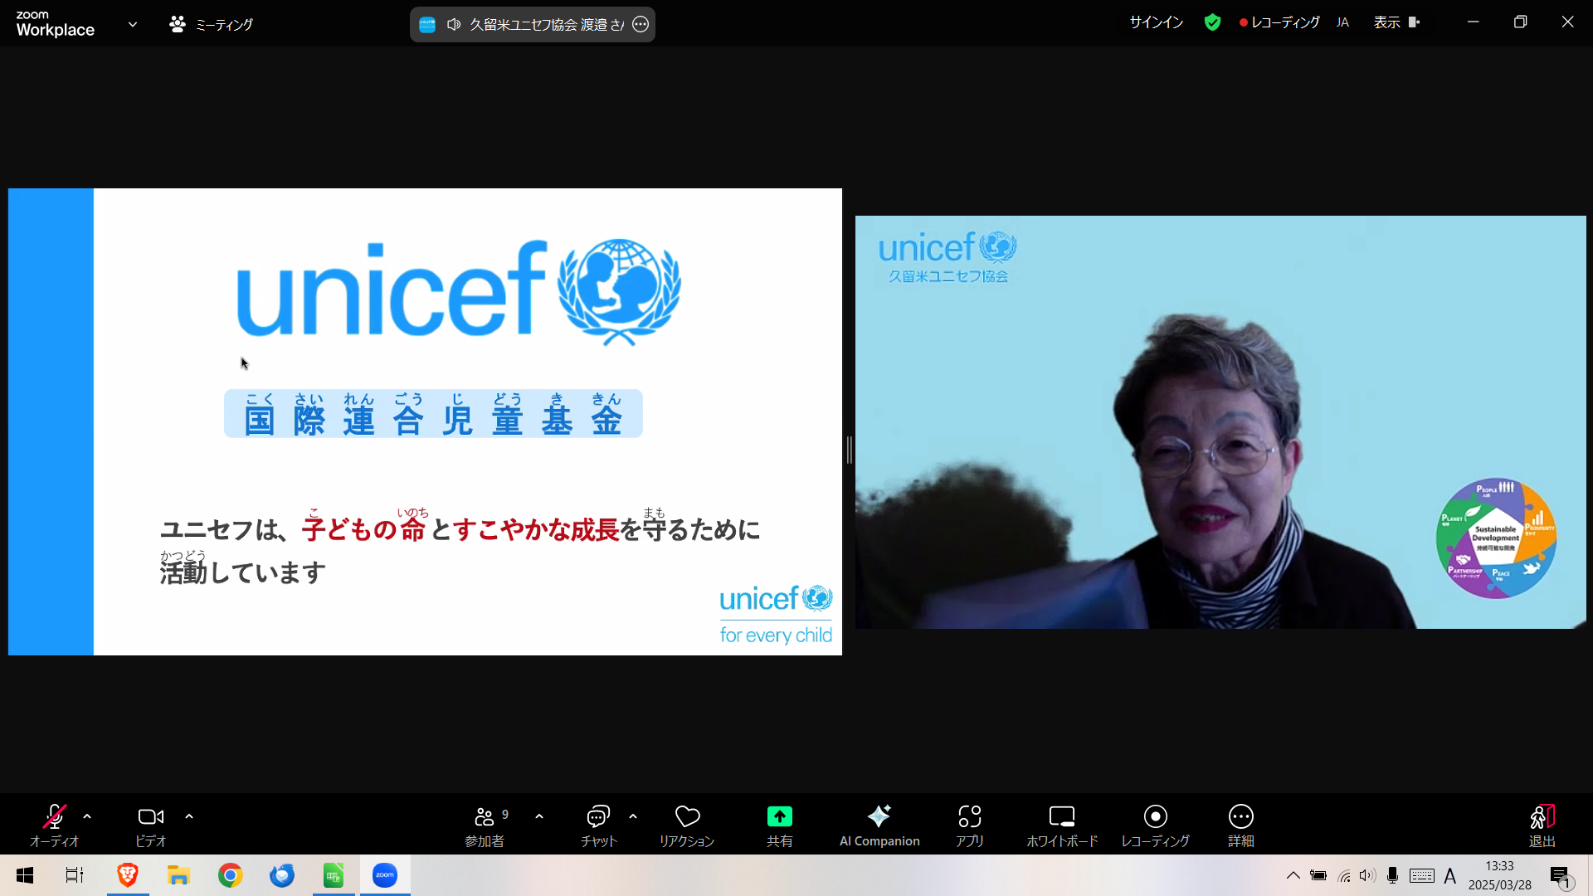
Task: Open the 参加者 participants panel
Action: pos(485,825)
